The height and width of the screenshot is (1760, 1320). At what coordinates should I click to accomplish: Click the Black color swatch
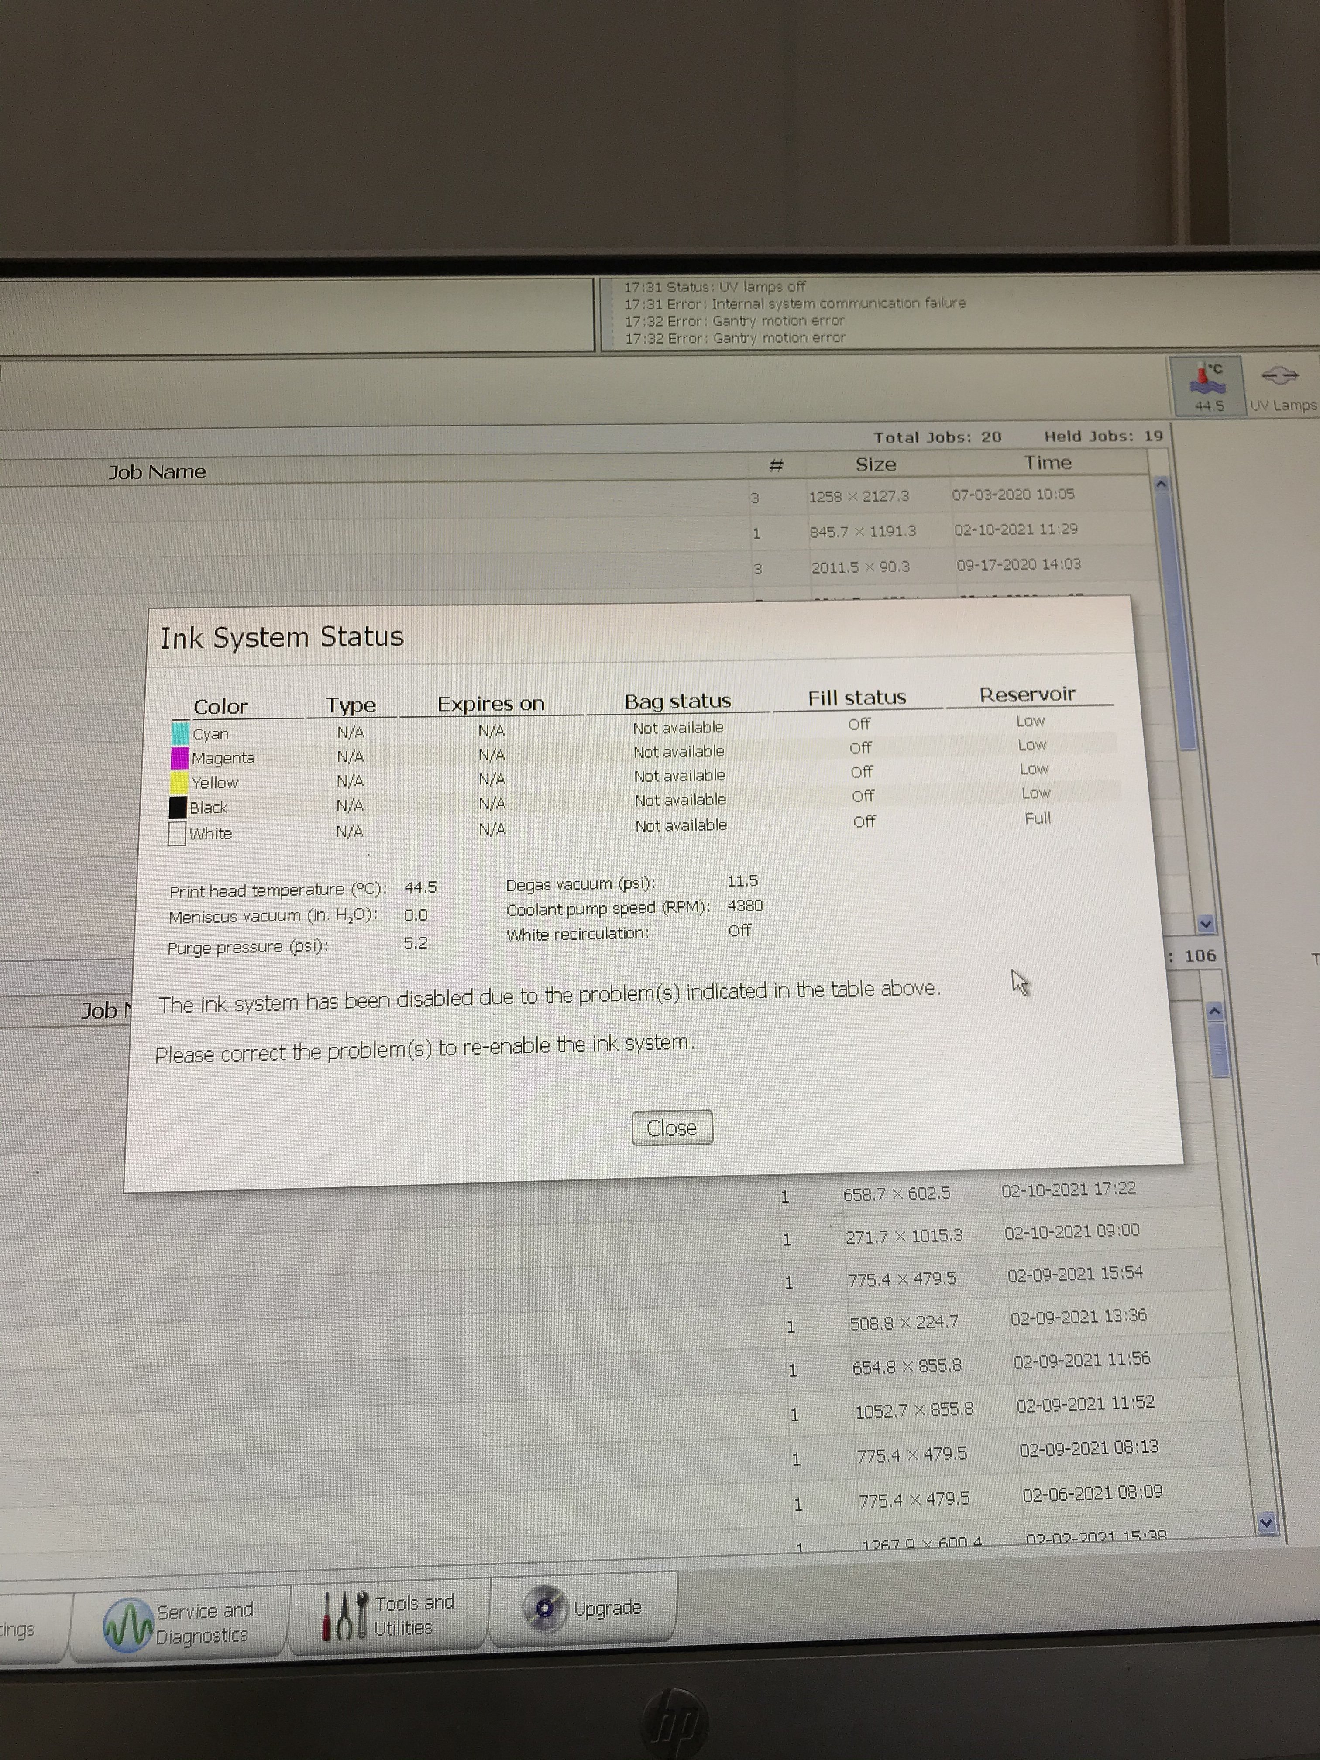pyautogui.click(x=178, y=808)
